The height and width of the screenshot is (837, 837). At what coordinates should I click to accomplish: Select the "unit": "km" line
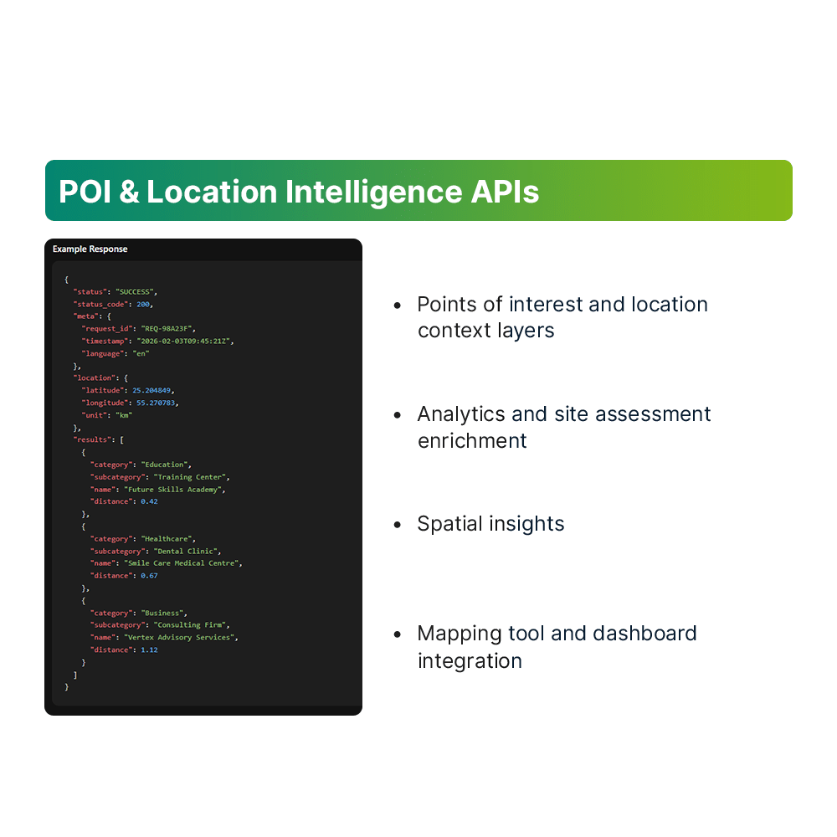(107, 415)
